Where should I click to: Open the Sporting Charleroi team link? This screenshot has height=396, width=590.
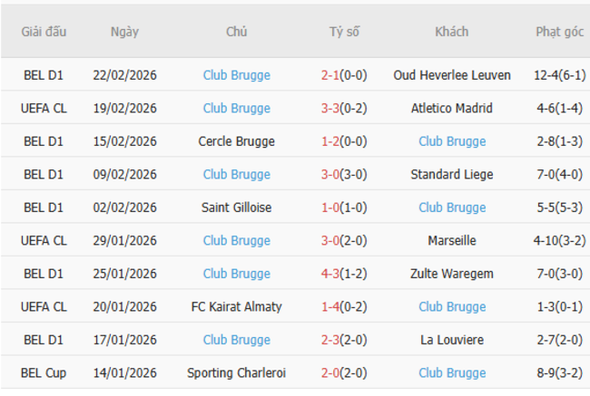click(236, 373)
